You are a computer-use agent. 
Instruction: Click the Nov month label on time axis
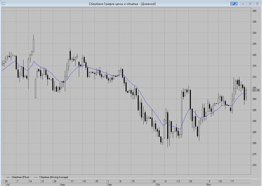[x=209, y=184]
